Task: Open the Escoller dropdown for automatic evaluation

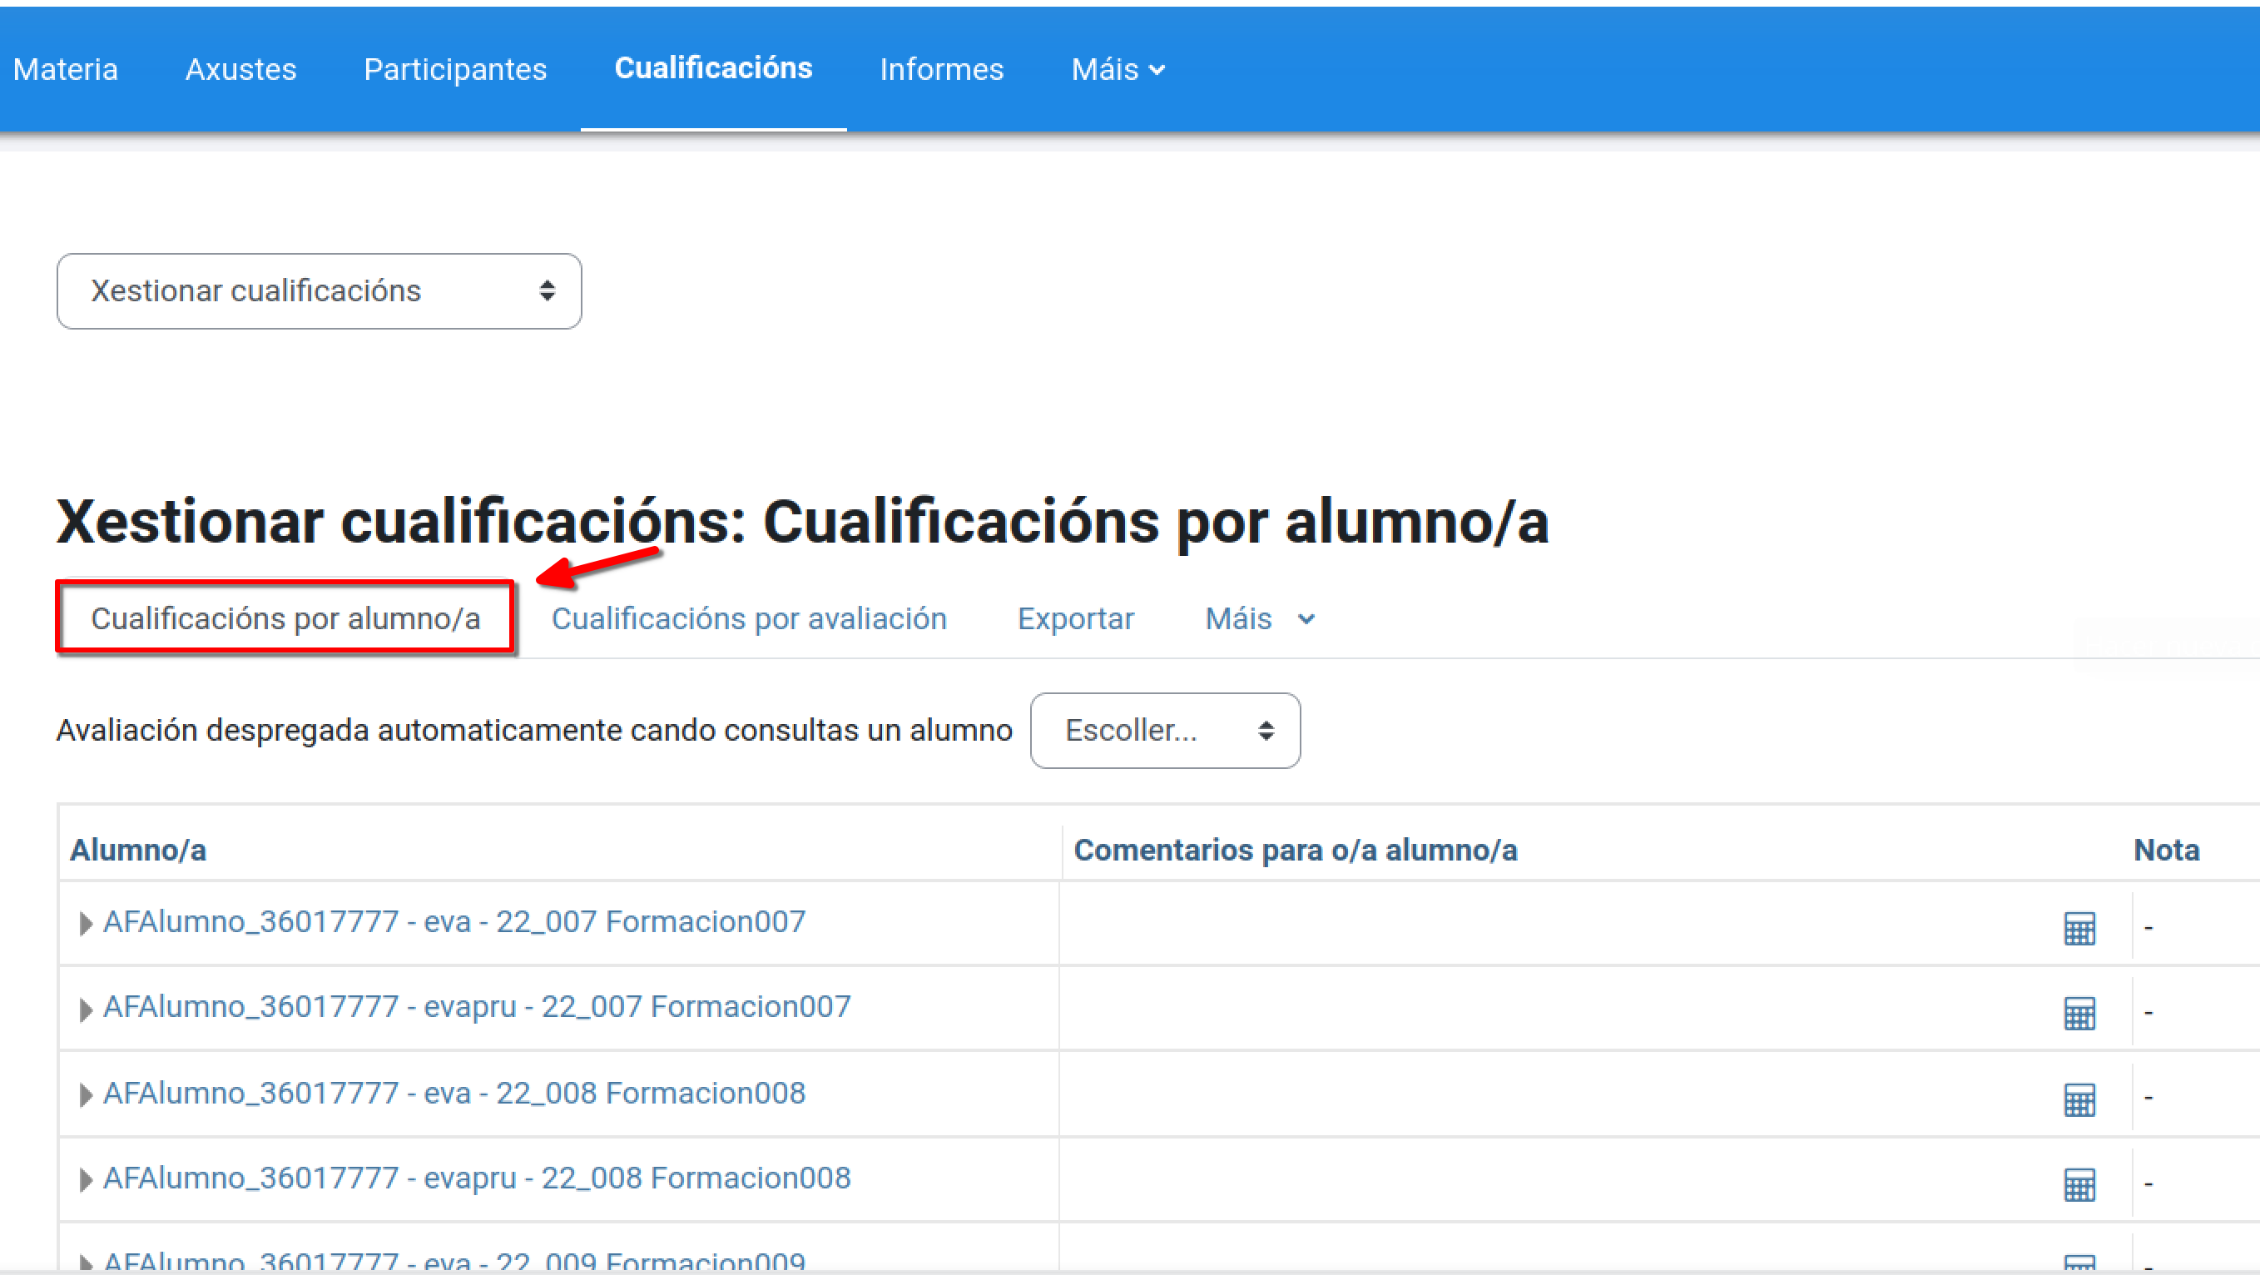Action: pos(1164,730)
